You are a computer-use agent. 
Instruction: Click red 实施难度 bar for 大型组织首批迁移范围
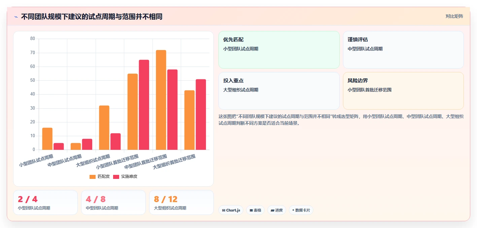201,114
